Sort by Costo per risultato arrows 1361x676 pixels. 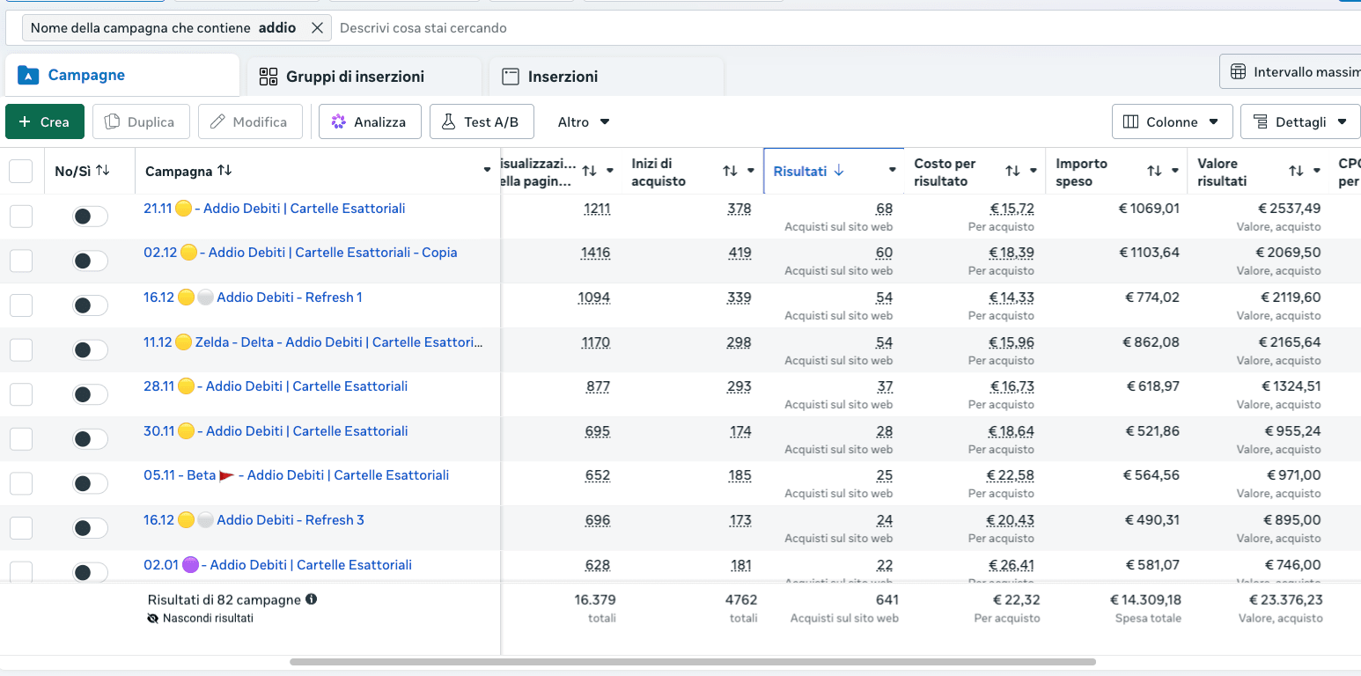coord(1013,171)
